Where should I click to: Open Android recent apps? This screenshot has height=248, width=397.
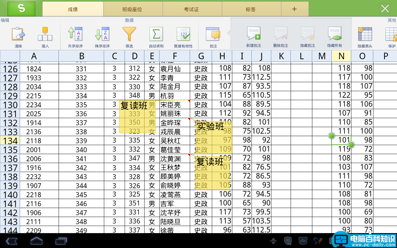pos(61,241)
